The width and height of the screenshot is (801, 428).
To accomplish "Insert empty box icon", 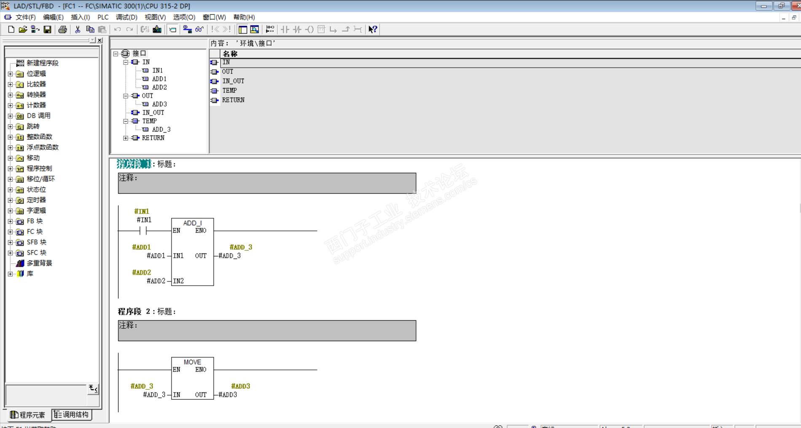I will [321, 29].
